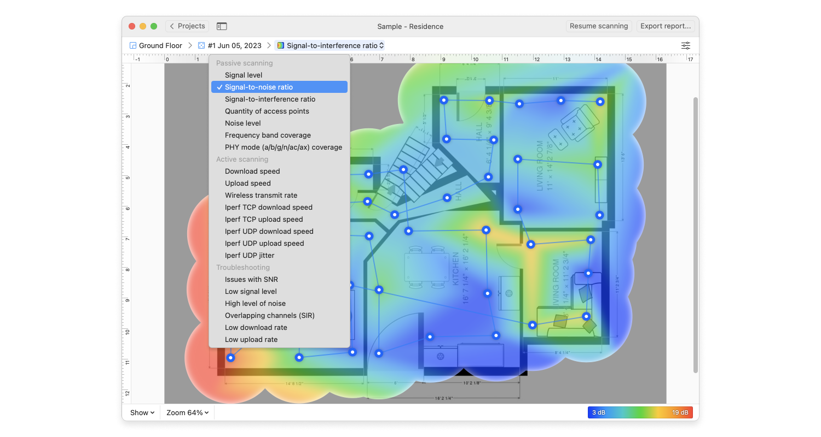Click Resume scanning
The image size is (821, 437).
coord(599,26)
